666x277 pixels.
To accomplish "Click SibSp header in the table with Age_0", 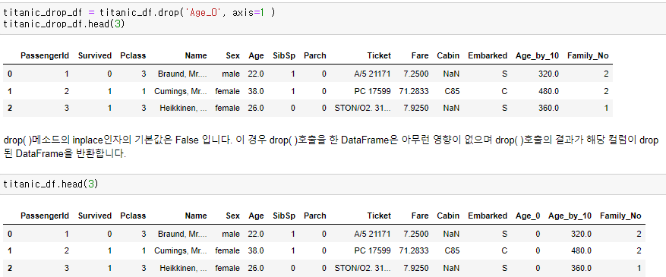I will coord(284,216).
